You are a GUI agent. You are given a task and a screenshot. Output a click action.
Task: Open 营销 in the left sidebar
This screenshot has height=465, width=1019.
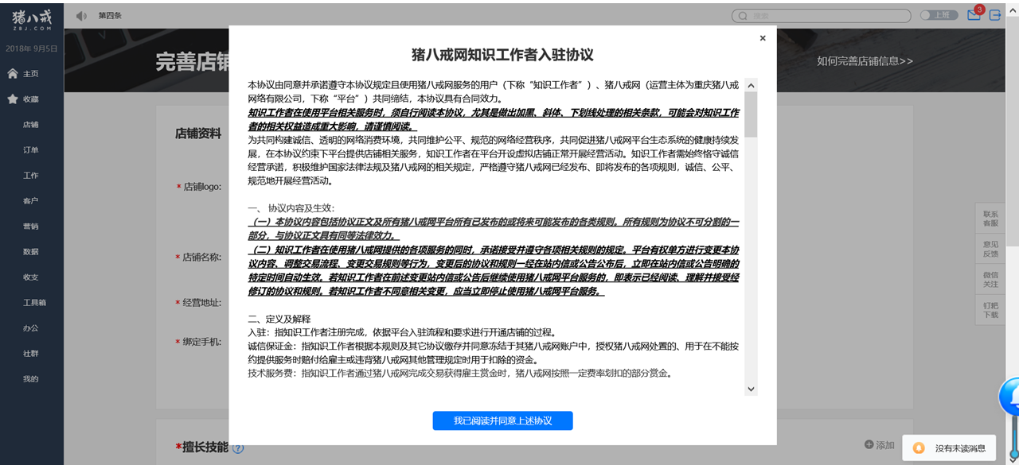click(31, 227)
